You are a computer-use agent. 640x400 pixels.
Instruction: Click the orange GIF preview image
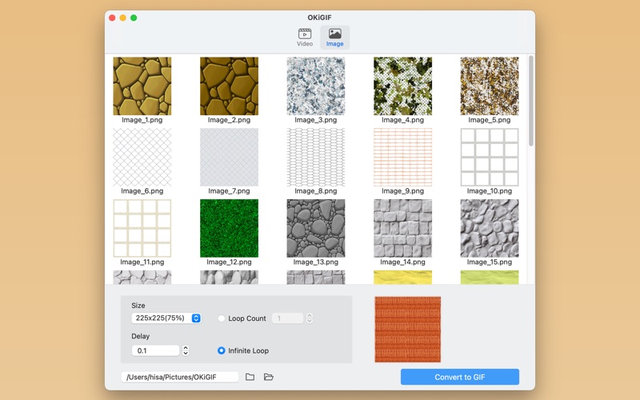(407, 329)
